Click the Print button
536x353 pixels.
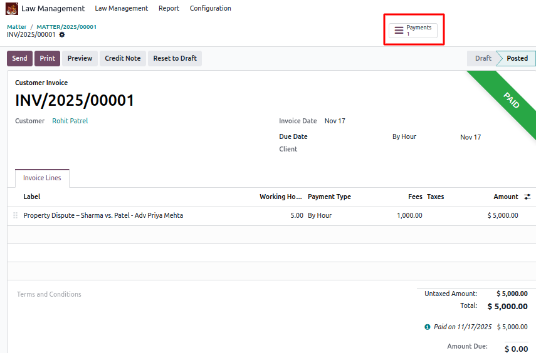47,58
